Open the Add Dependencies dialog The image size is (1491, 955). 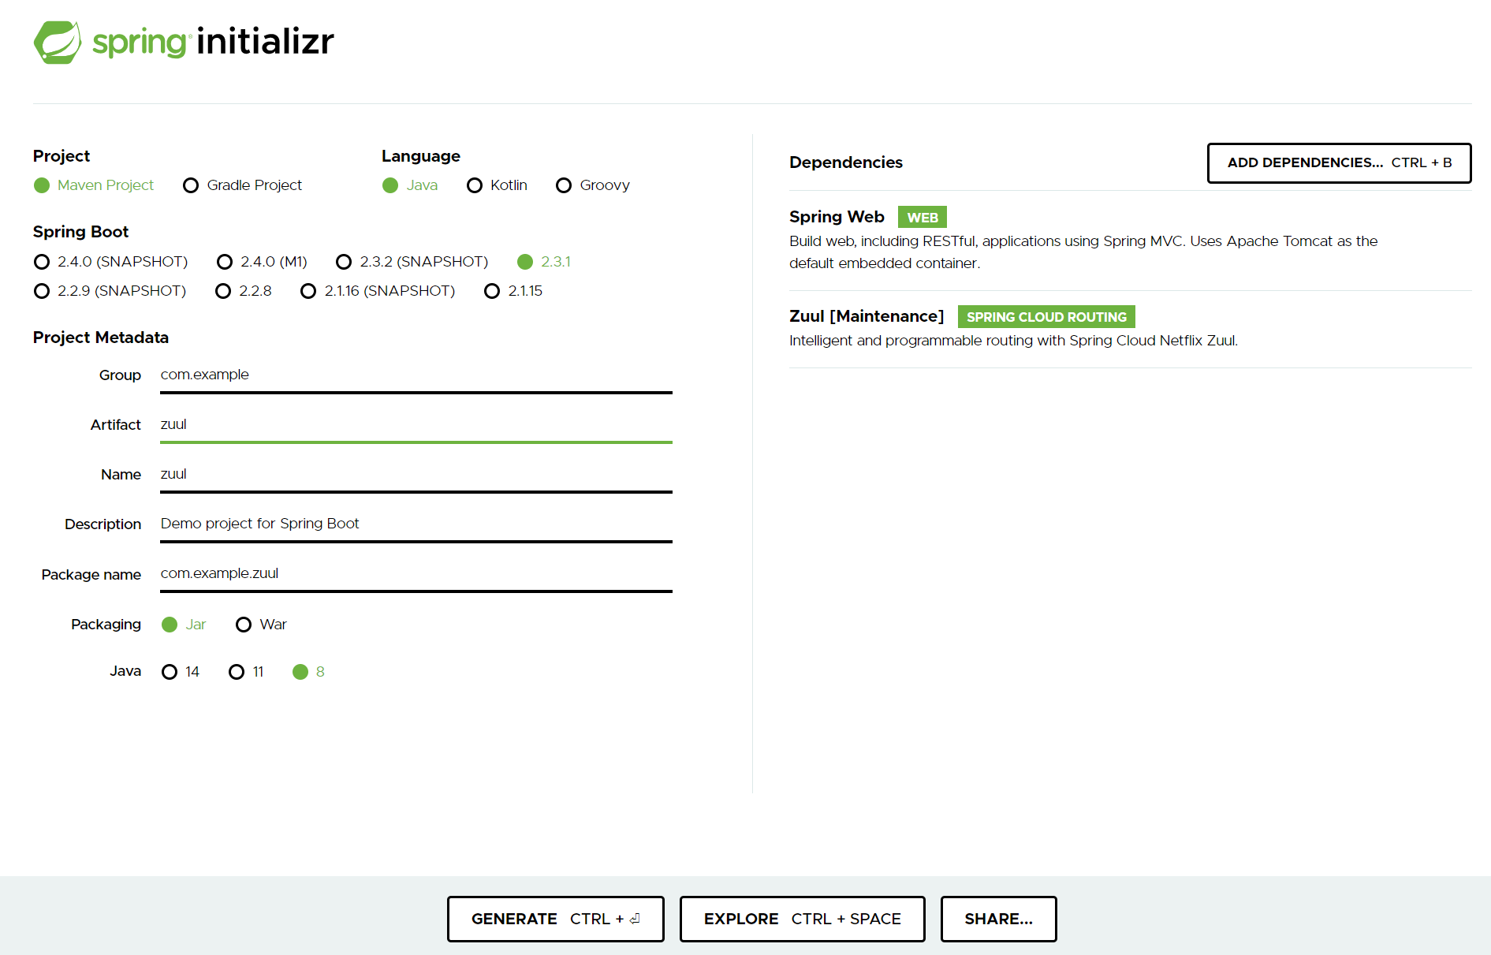point(1339,163)
